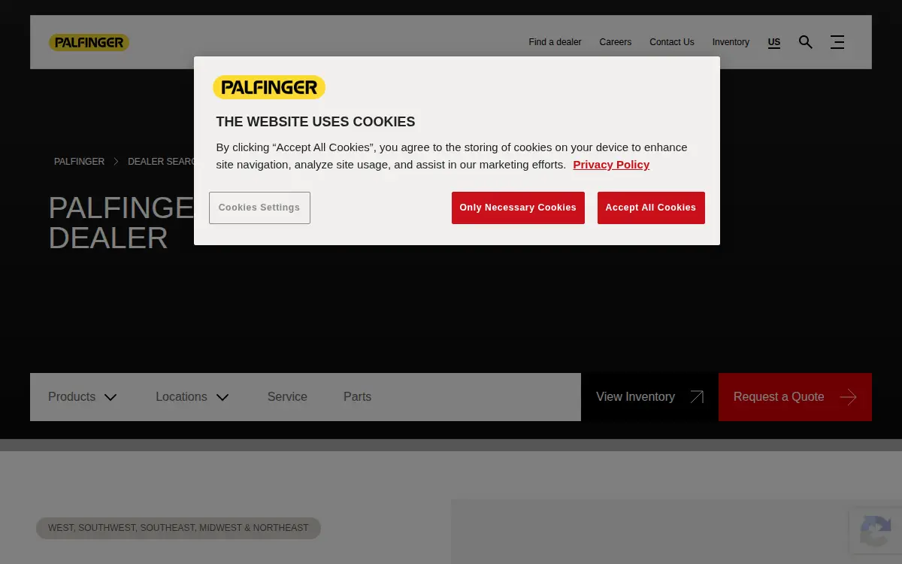This screenshot has height=564, width=902.
Task: Accept All Cookies
Action: (x=651, y=208)
